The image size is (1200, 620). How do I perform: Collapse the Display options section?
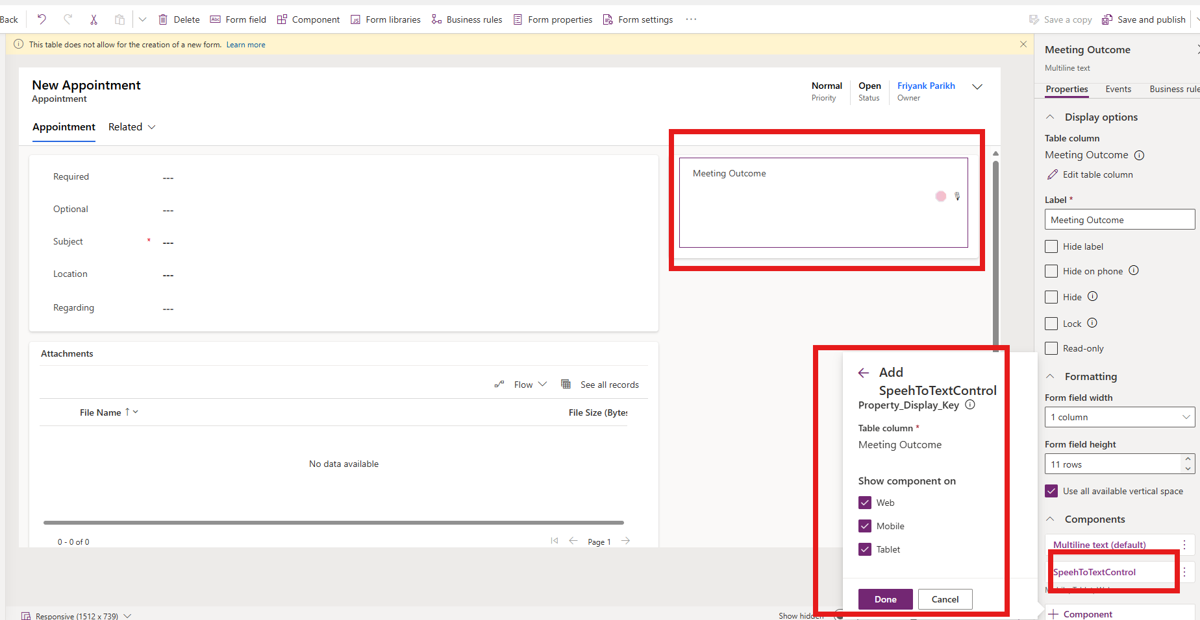pos(1050,117)
